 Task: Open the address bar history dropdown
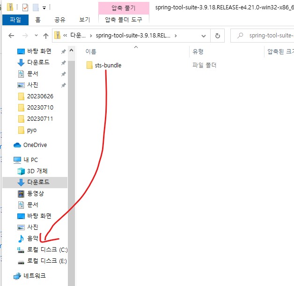(x=204, y=36)
